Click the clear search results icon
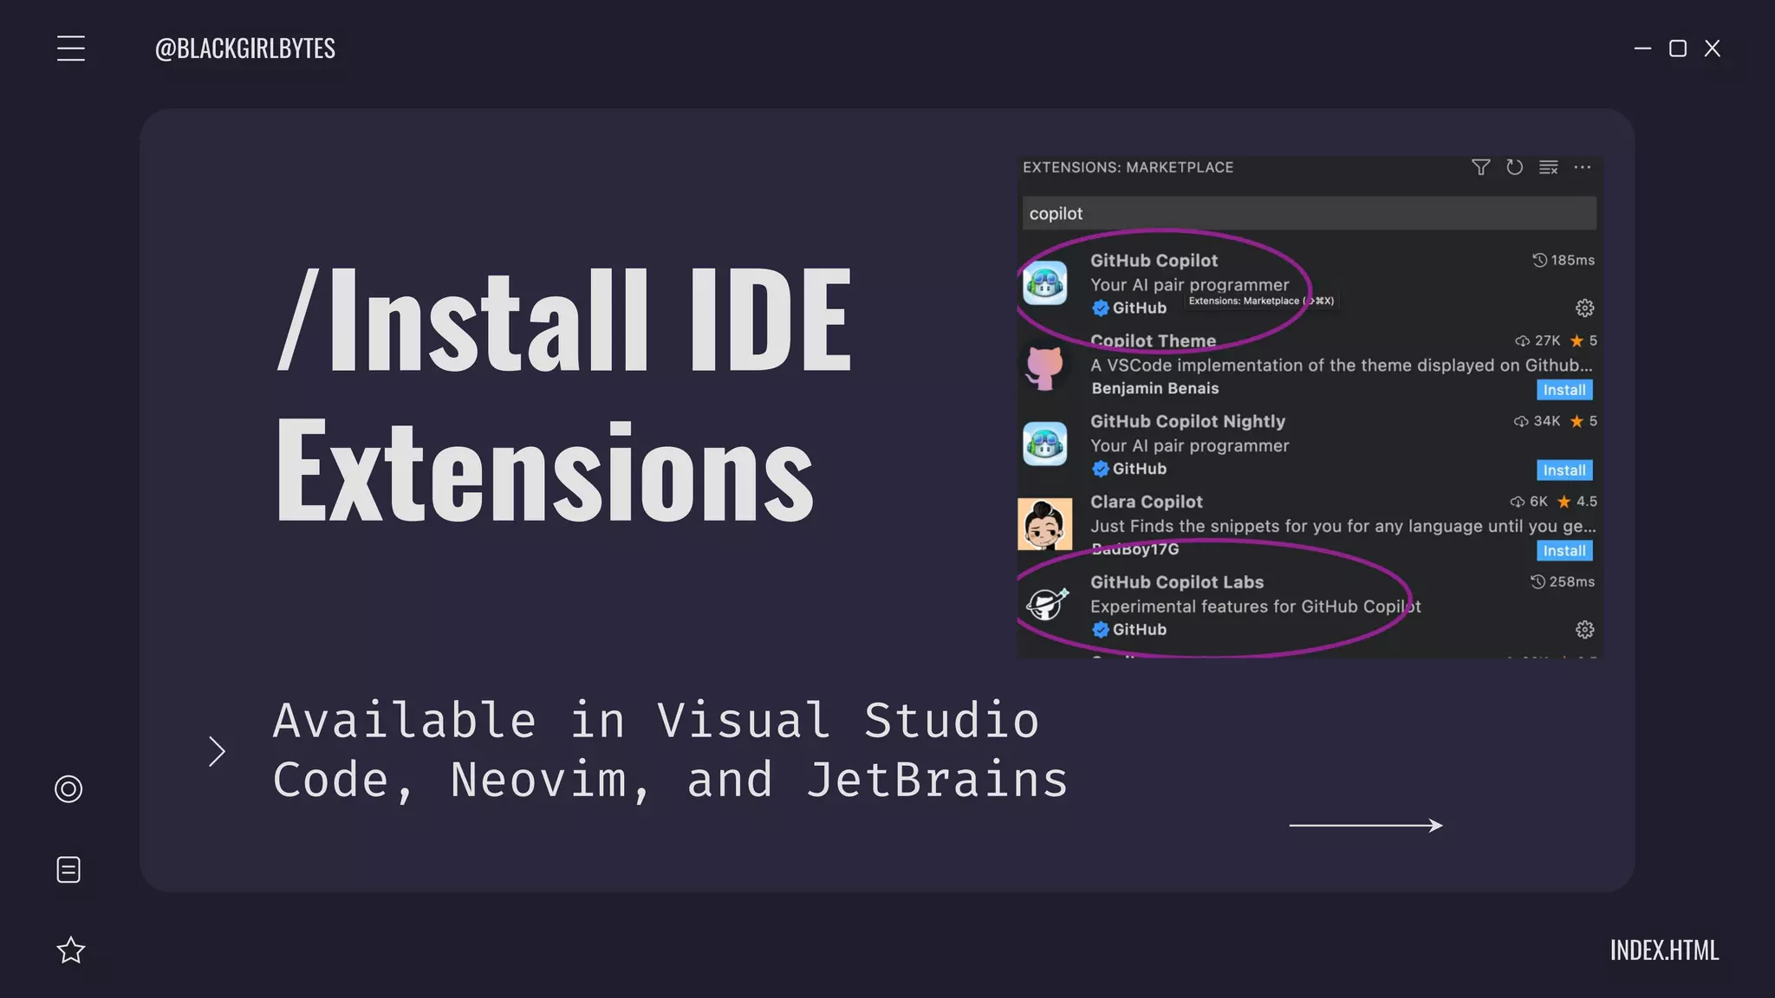This screenshot has height=998, width=1775. tap(1548, 167)
